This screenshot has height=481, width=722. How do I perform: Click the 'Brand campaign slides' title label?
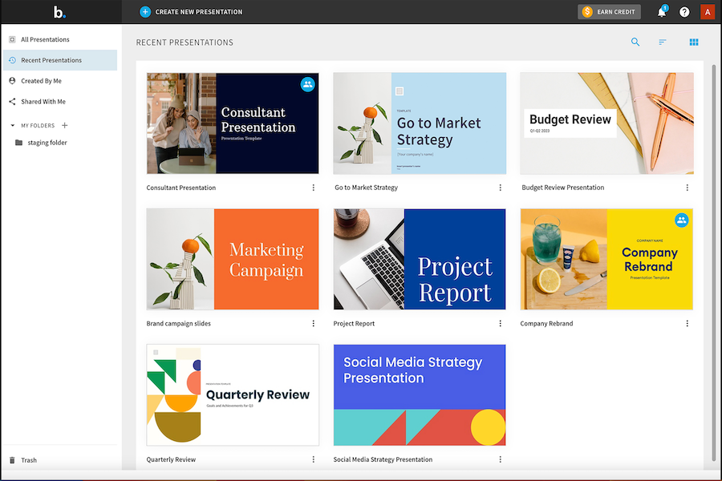[x=179, y=324]
